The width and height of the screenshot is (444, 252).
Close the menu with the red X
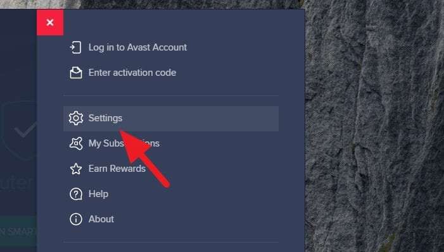50,22
